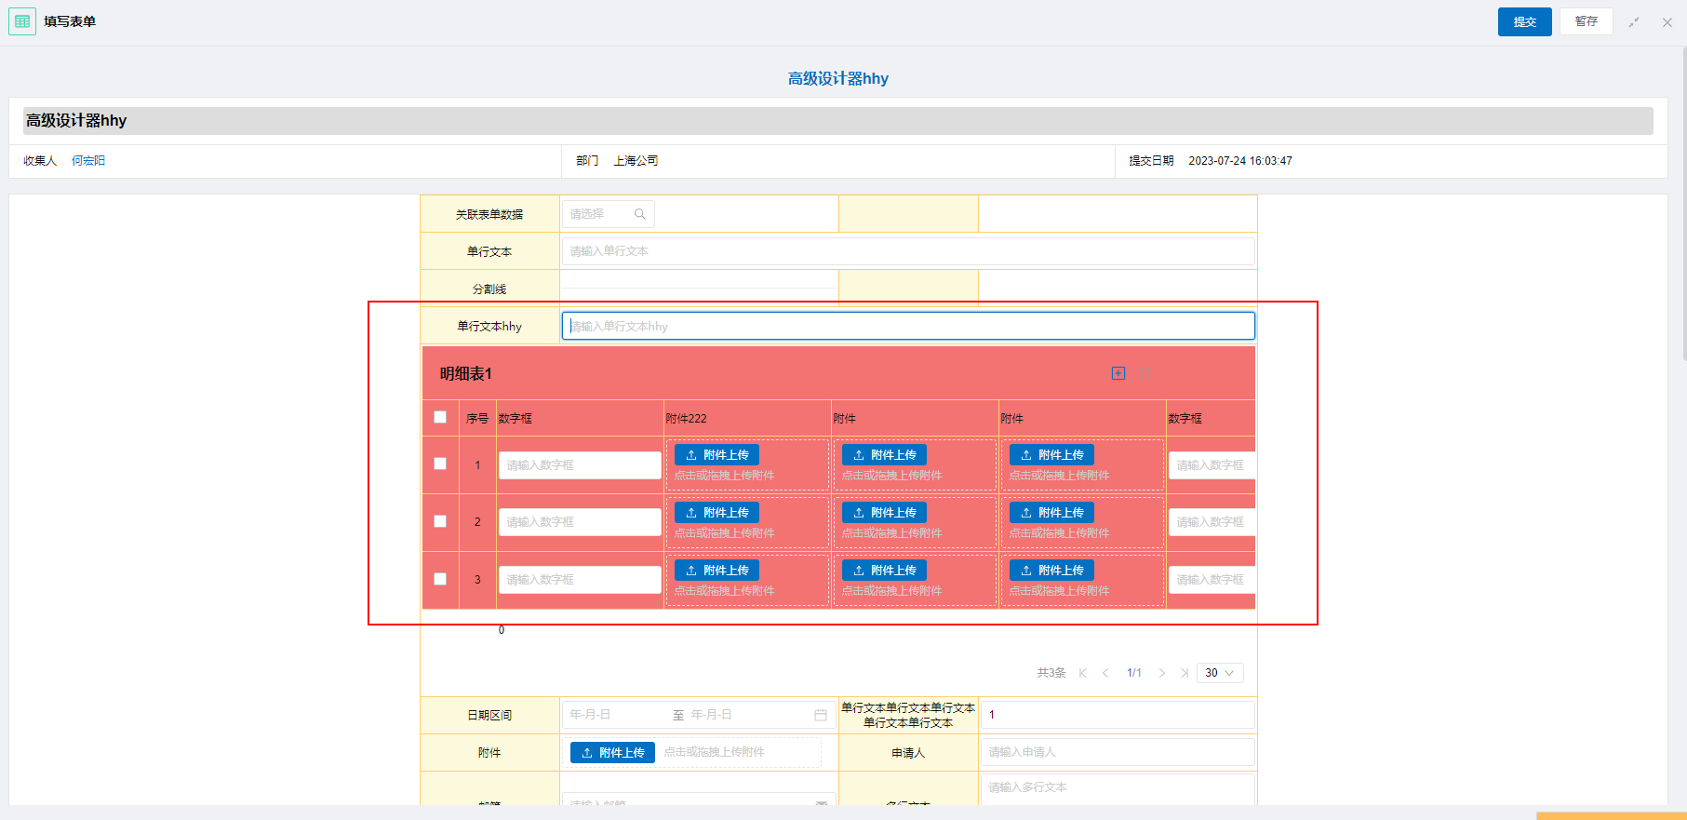This screenshot has height=820, width=1687.
Task: Click the vertical scrollbar on the right edge
Action: (1684, 203)
